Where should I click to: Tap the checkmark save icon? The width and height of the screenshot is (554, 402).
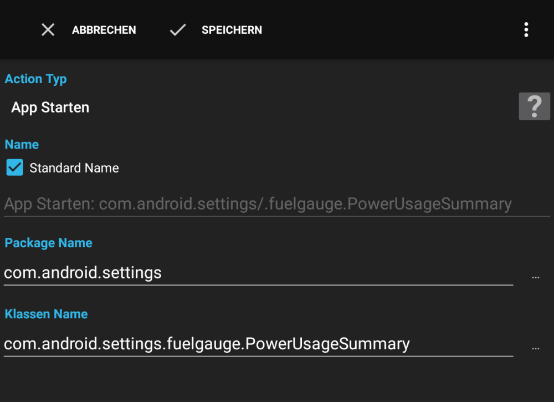[x=177, y=29]
